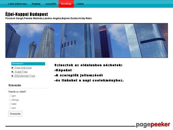The image size is (173, 130).
Task: Click the skyscraper banner image
Action: point(86,40)
